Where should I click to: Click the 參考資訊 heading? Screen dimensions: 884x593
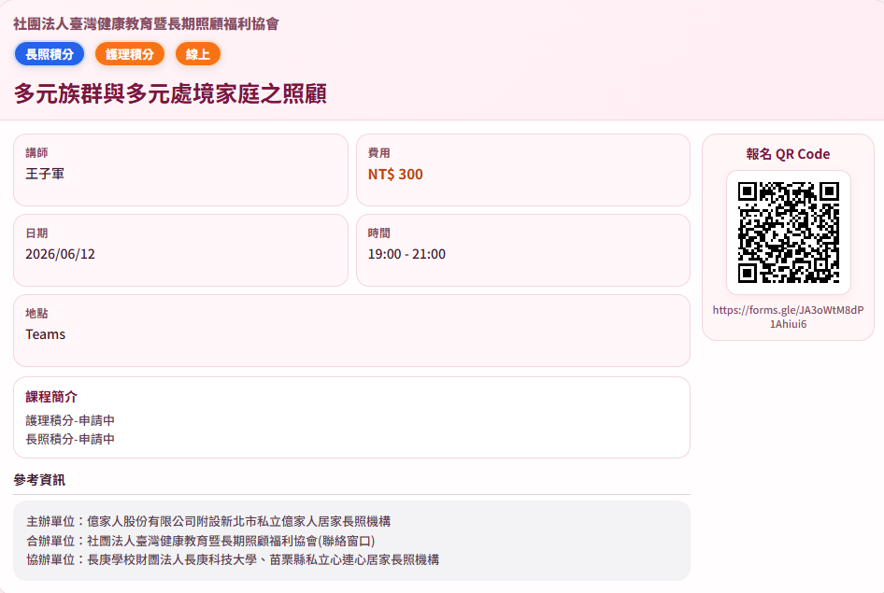click(39, 480)
